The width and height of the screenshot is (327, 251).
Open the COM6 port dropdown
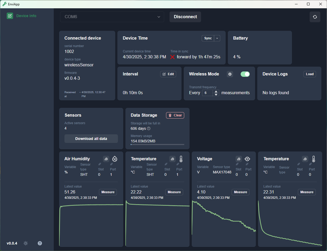coord(112,17)
